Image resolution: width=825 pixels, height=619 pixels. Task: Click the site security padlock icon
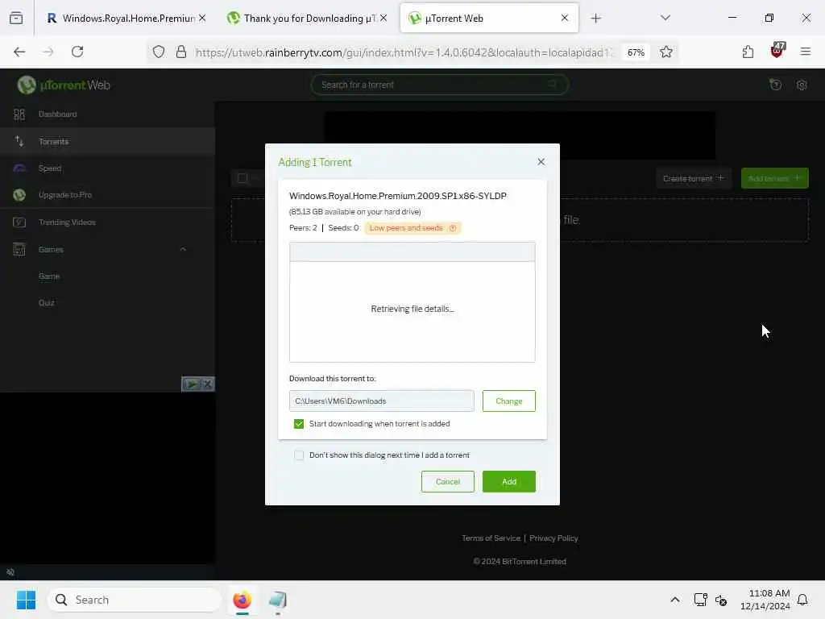point(181,52)
